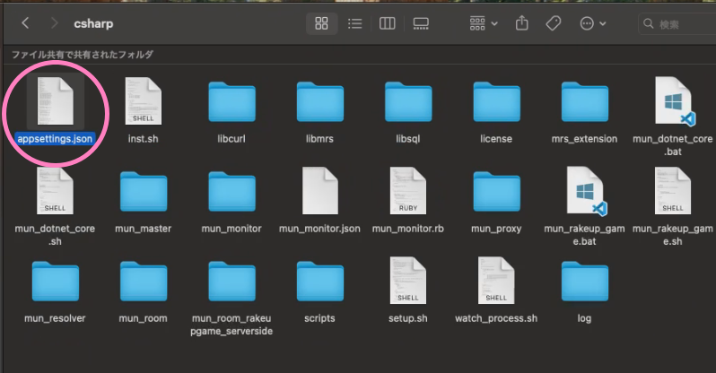
Task: Click the search field
Action: (673, 24)
